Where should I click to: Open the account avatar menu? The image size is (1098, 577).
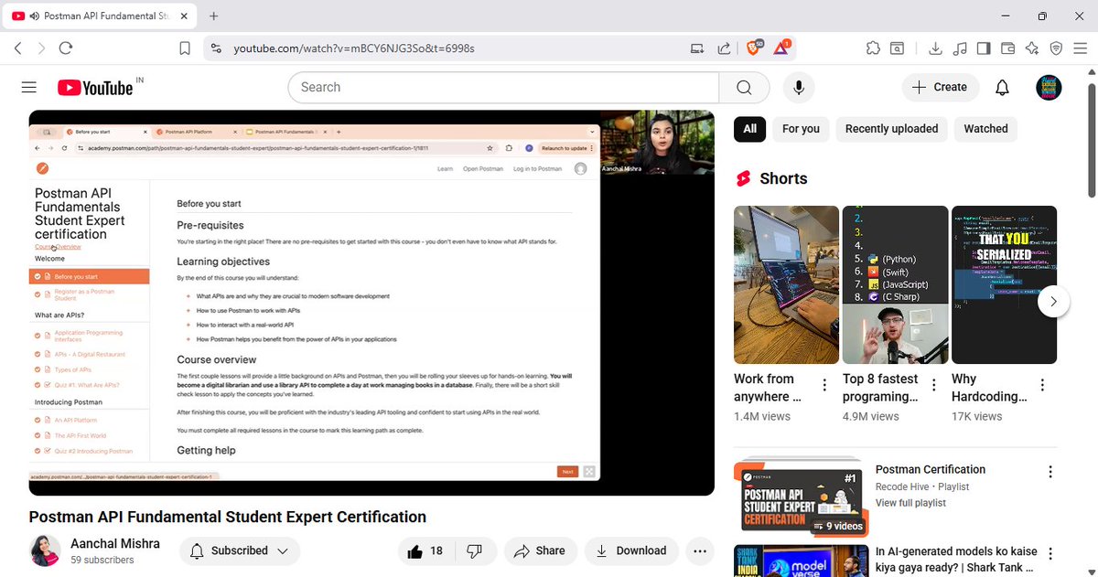click(x=1049, y=87)
